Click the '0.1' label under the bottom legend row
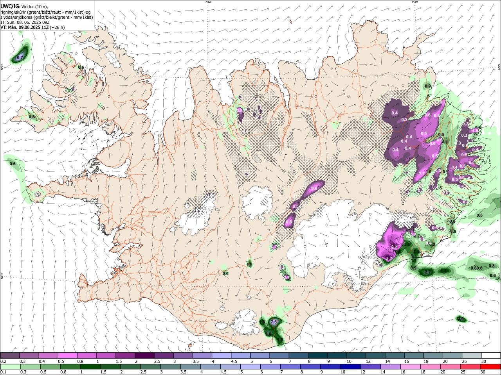501x375 pixels. (x=3, y=372)
